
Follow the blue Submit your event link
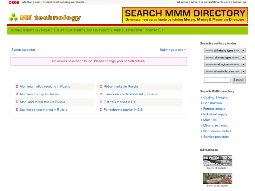tap(173, 50)
